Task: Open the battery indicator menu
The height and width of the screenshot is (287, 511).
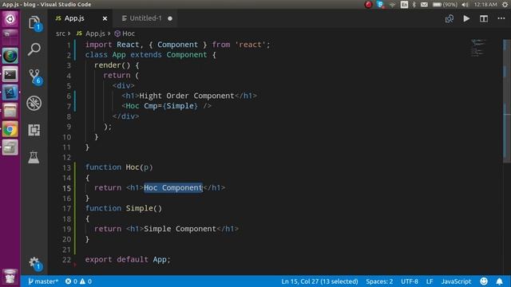Action: point(445,5)
